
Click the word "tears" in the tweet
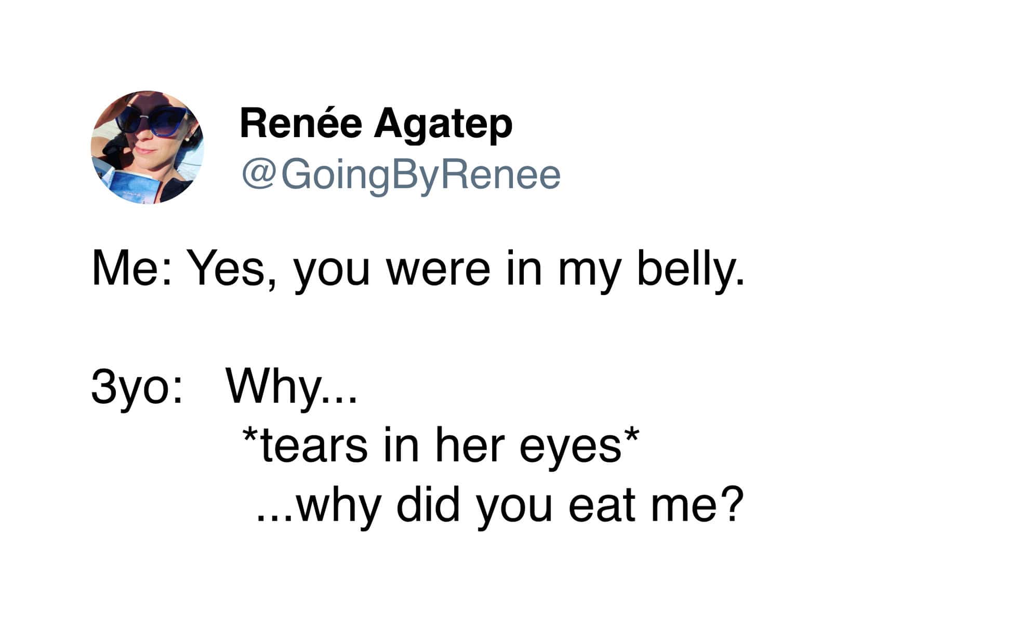click(x=314, y=445)
